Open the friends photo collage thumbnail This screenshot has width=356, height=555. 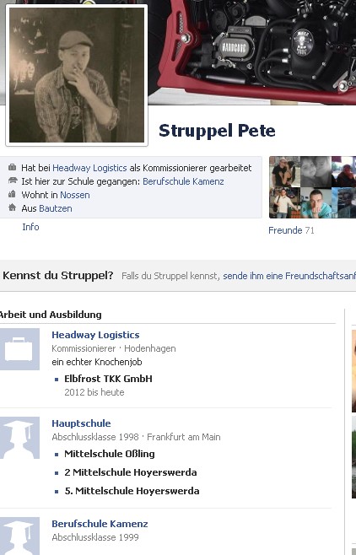(312, 187)
